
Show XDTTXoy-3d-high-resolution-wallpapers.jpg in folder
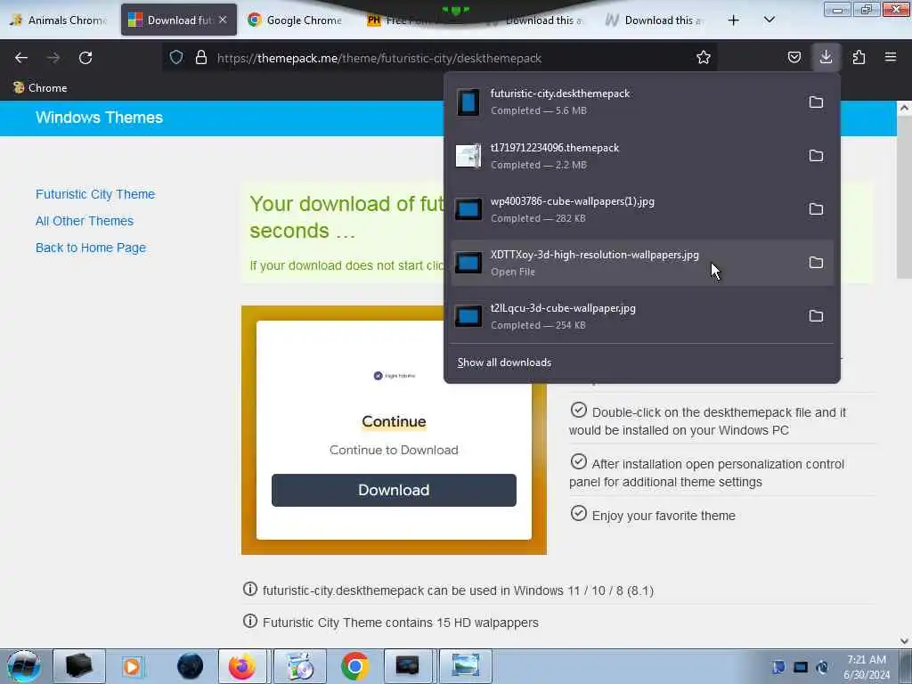point(816,263)
